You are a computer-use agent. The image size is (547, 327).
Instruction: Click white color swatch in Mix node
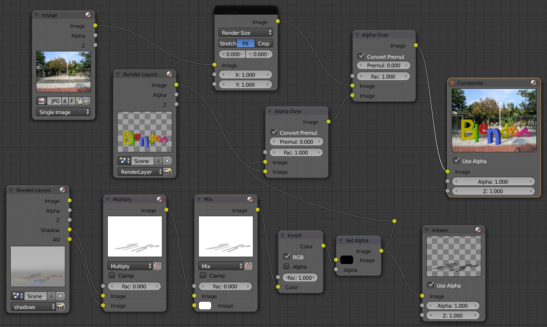point(205,306)
